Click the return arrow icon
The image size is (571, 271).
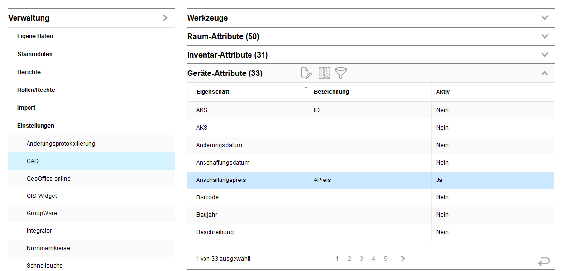pos(544,261)
